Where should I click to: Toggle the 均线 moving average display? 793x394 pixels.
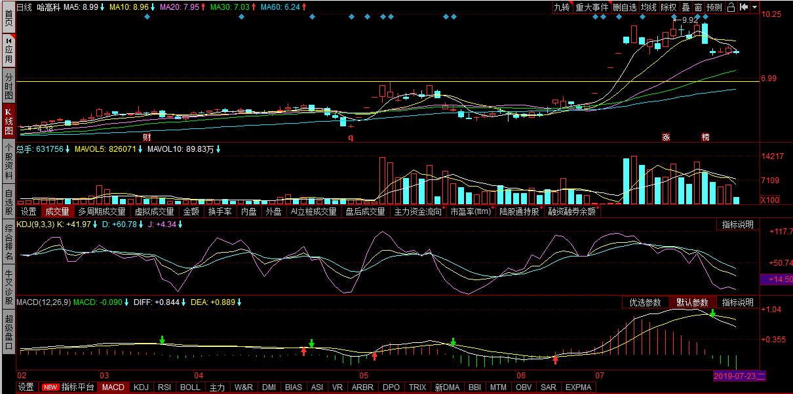pyautogui.click(x=649, y=7)
